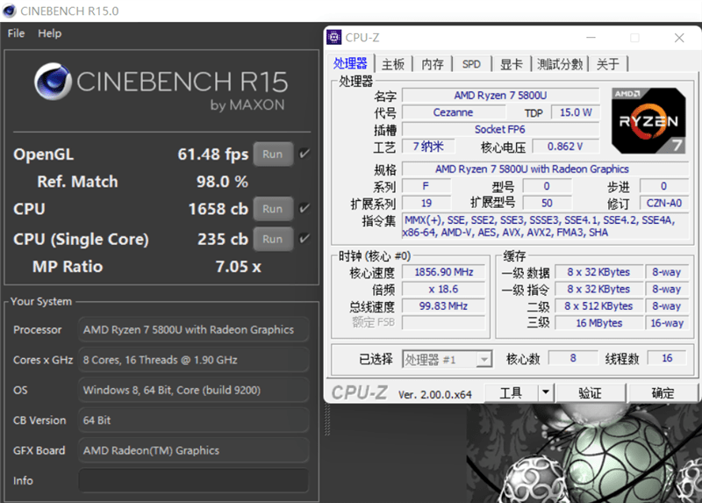This screenshot has width=702, height=503.
Task: Click the Cinebench render preview image
Action: (x=584, y=453)
